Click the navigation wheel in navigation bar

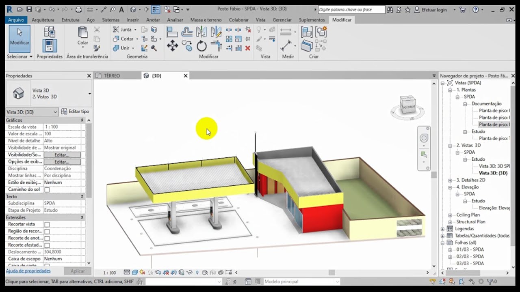423,138
